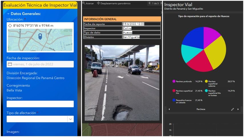This screenshot has height=137, width=244.
Task: Collapse the Datos Generales section
Action: point(8,14)
